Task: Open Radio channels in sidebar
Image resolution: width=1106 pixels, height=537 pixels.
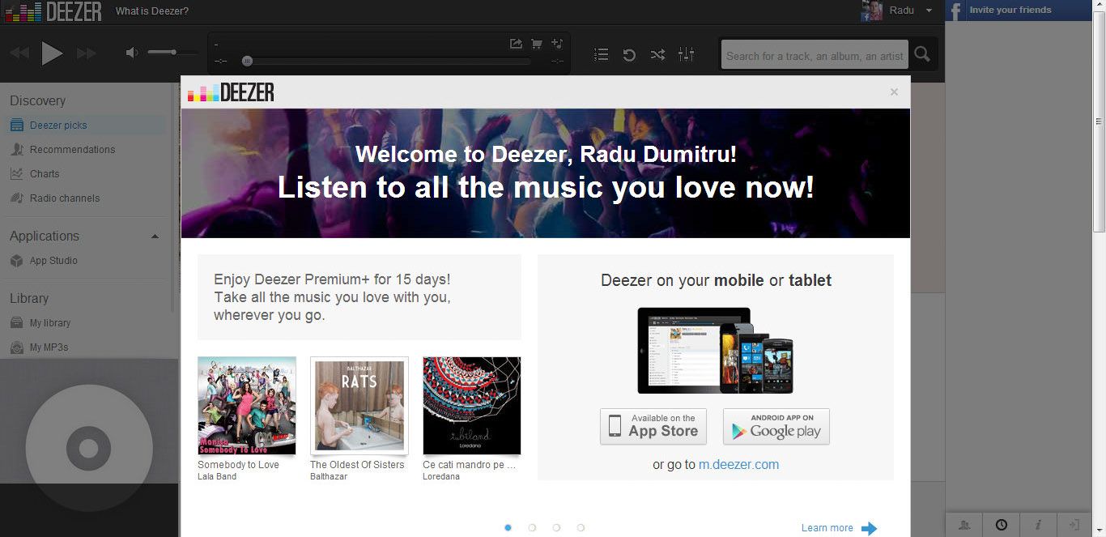Action: [x=65, y=198]
